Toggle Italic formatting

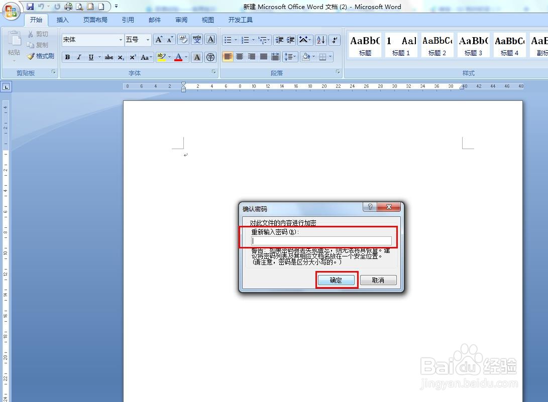[79, 57]
